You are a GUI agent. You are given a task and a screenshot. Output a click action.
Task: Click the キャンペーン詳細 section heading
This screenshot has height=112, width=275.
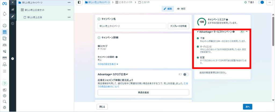point(110,38)
